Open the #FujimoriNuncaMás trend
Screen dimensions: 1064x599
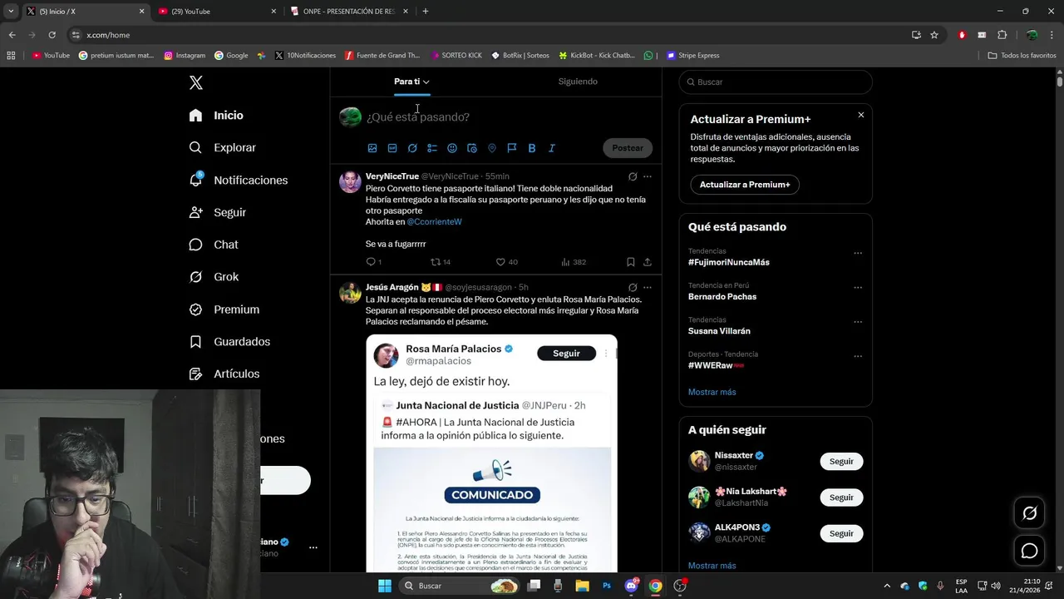click(x=729, y=262)
